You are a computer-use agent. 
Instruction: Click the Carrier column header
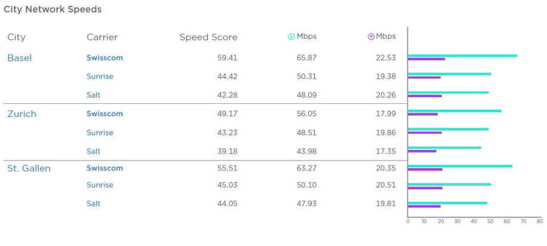point(102,37)
